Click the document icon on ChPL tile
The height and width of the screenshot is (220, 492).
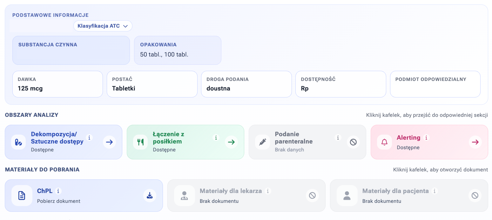(22, 196)
